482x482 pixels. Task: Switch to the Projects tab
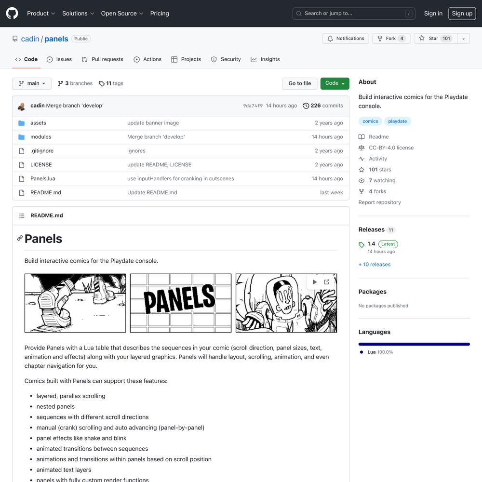[x=186, y=59]
